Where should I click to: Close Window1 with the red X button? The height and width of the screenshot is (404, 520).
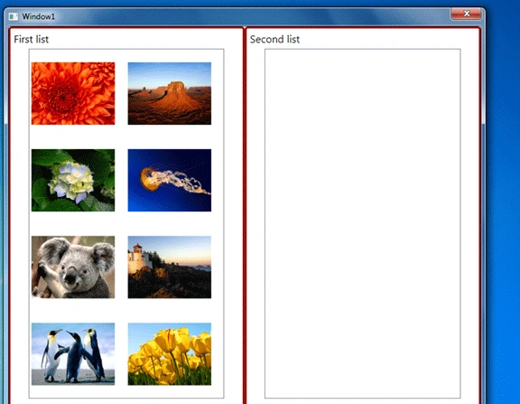click(466, 14)
